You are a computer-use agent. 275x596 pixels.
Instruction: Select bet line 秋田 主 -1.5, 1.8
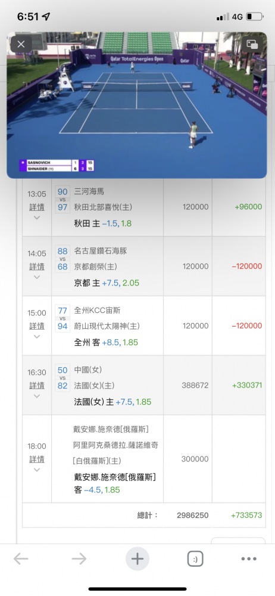(x=102, y=223)
